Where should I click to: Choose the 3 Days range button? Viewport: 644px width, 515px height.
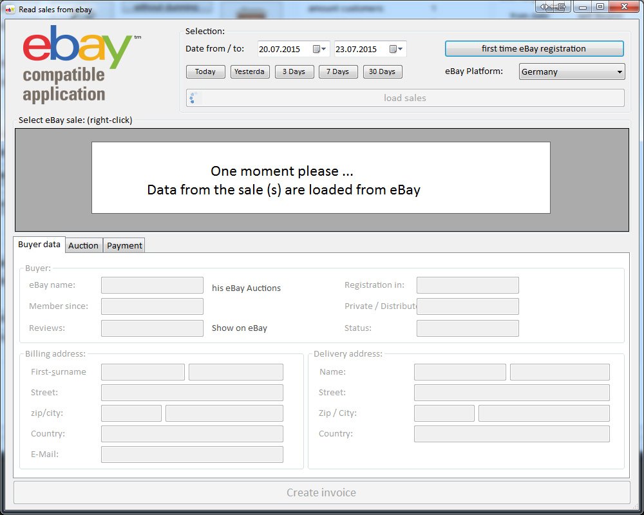(x=294, y=71)
